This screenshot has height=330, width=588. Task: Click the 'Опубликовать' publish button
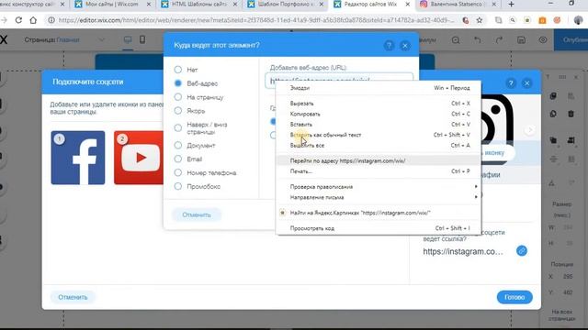[x=571, y=39]
